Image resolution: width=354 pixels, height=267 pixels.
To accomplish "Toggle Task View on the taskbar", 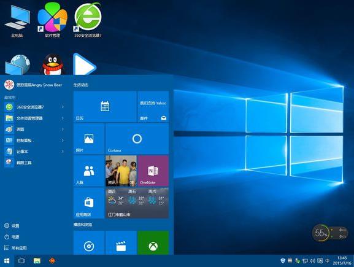I will [21, 261].
